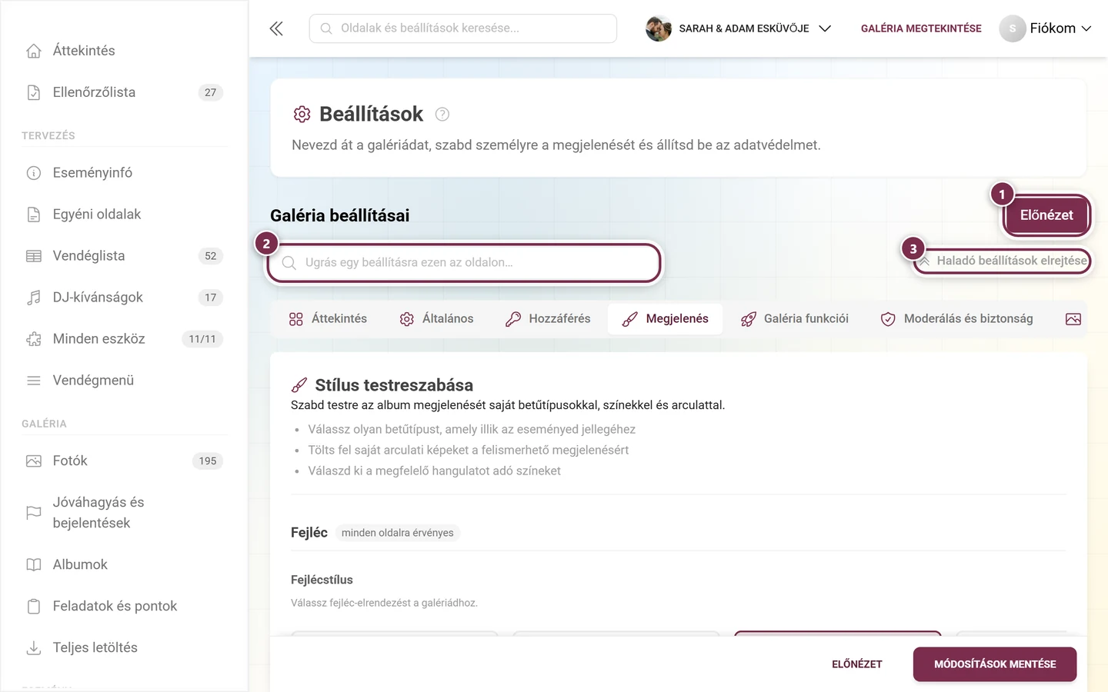Open Ellenőrzőlista in sidebar
This screenshot has height=692, width=1108.
pyautogui.click(x=123, y=92)
